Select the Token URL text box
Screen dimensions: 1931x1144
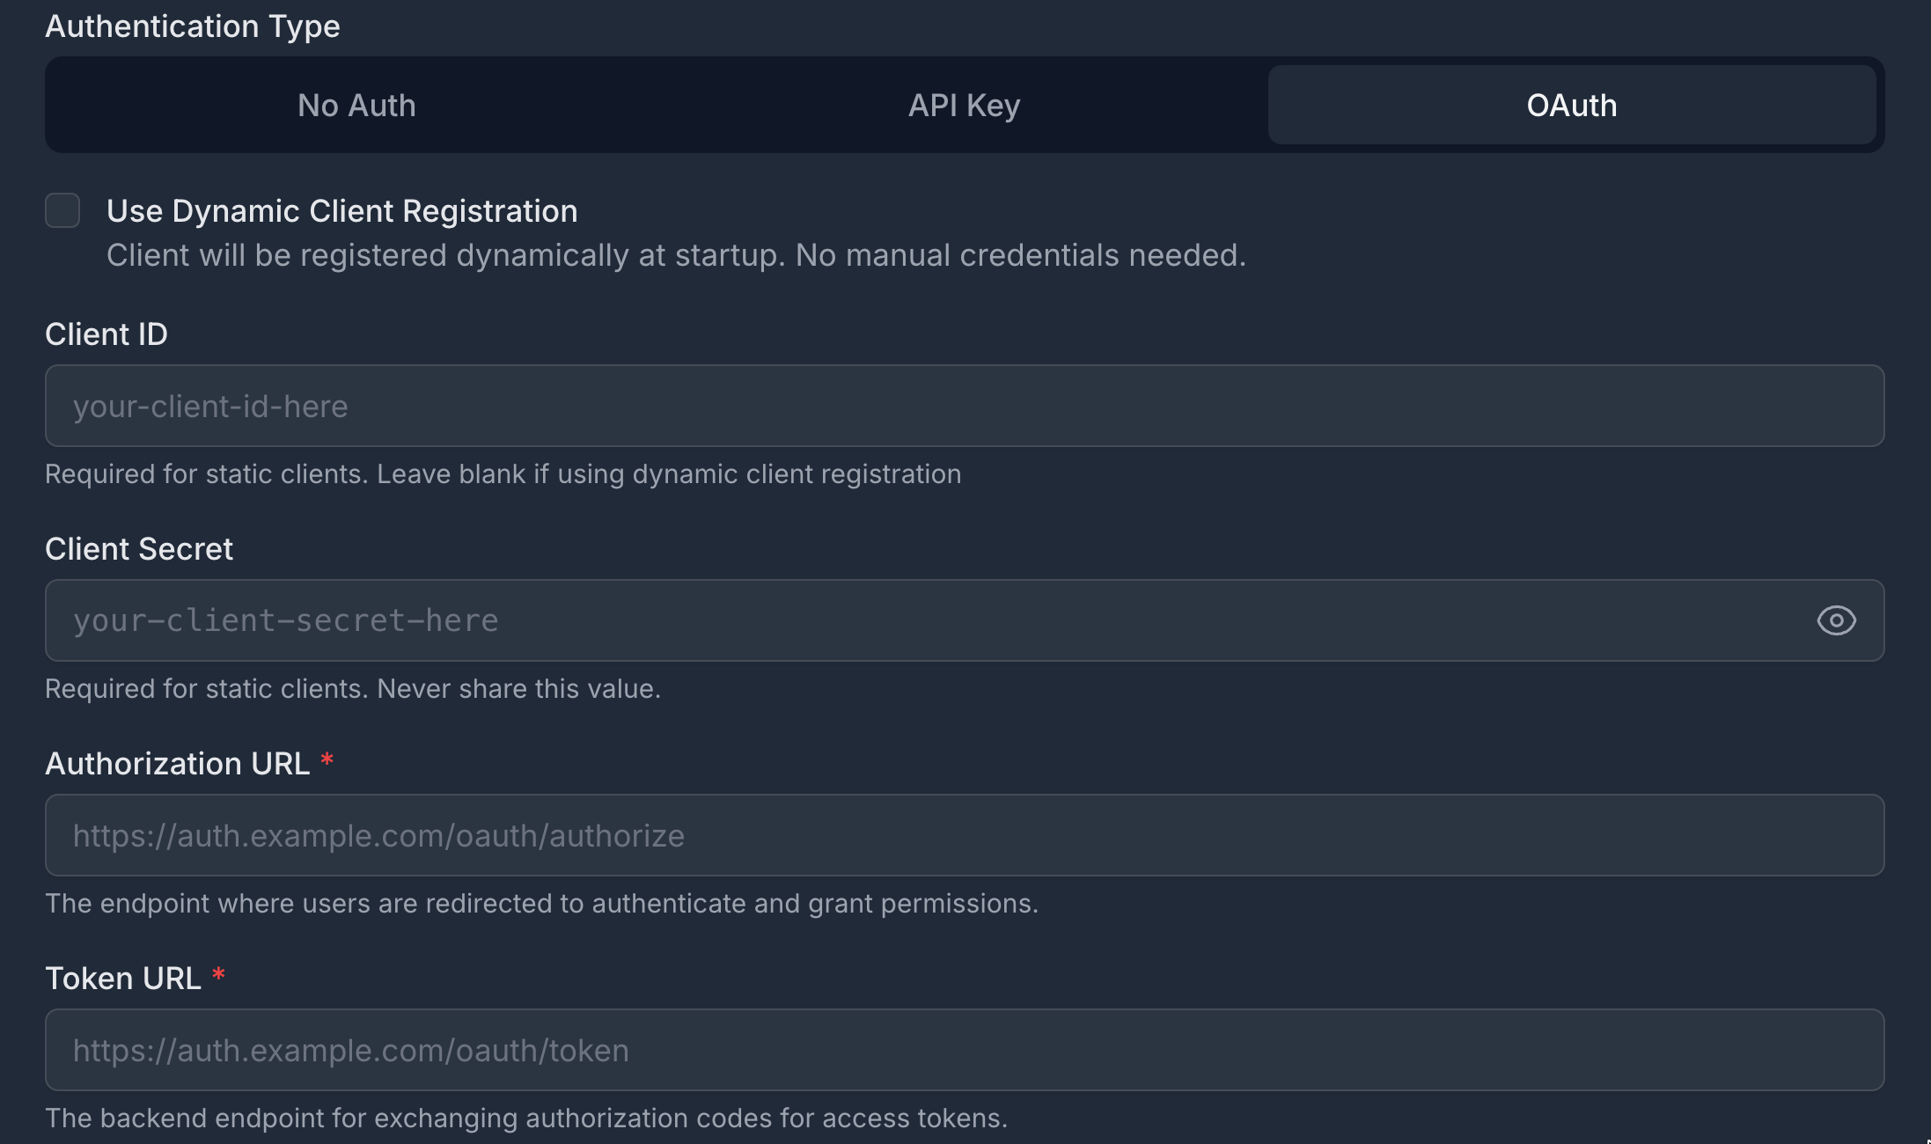click(964, 1050)
